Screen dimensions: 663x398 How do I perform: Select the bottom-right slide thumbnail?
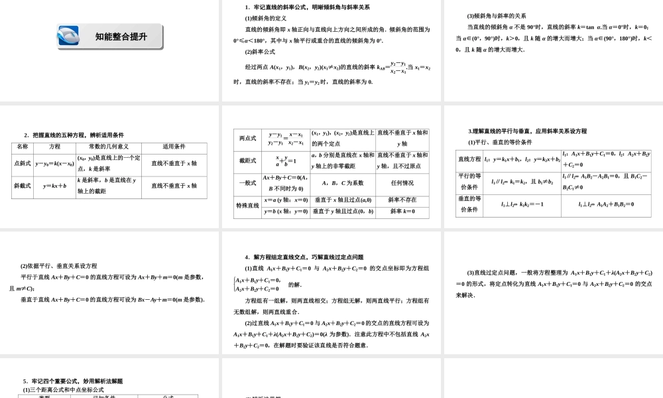(x=552, y=378)
